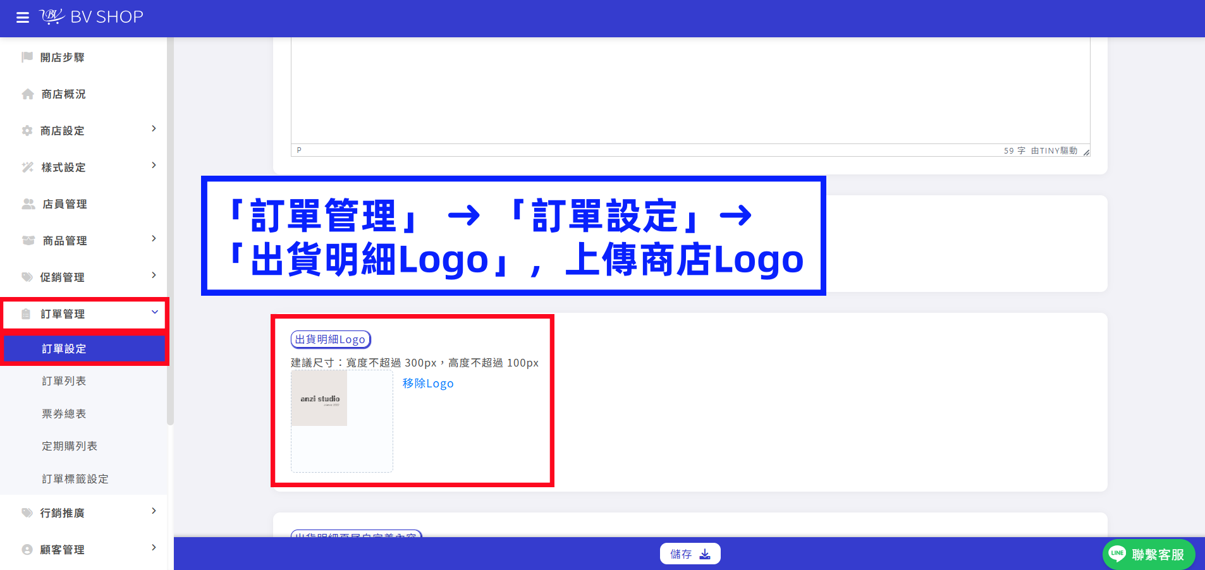Select the clipboard icon beside 訂單管理

[26, 314]
